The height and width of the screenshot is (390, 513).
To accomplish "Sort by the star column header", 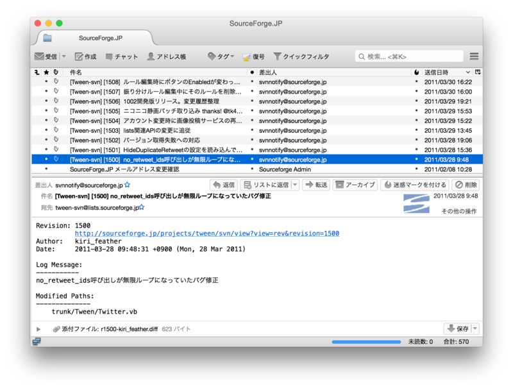I will click(x=46, y=72).
